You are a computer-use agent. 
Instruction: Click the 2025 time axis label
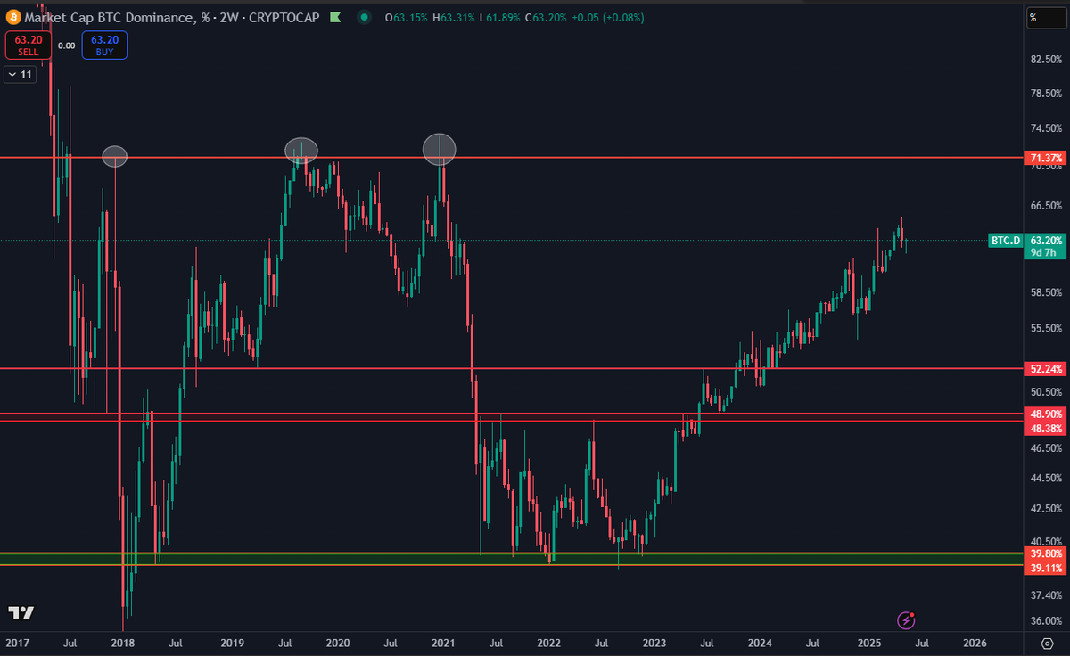pos(868,643)
